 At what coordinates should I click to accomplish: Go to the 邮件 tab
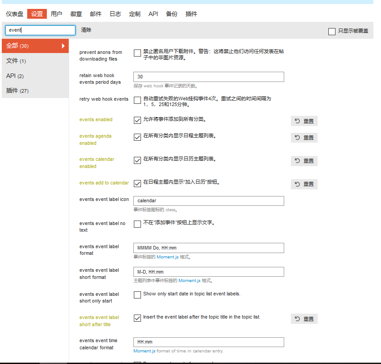tap(96, 14)
